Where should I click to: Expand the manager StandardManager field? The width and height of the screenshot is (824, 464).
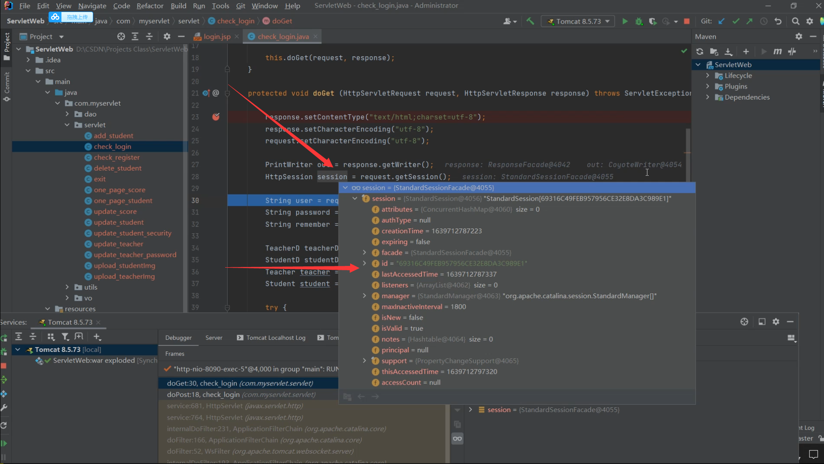(364, 296)
